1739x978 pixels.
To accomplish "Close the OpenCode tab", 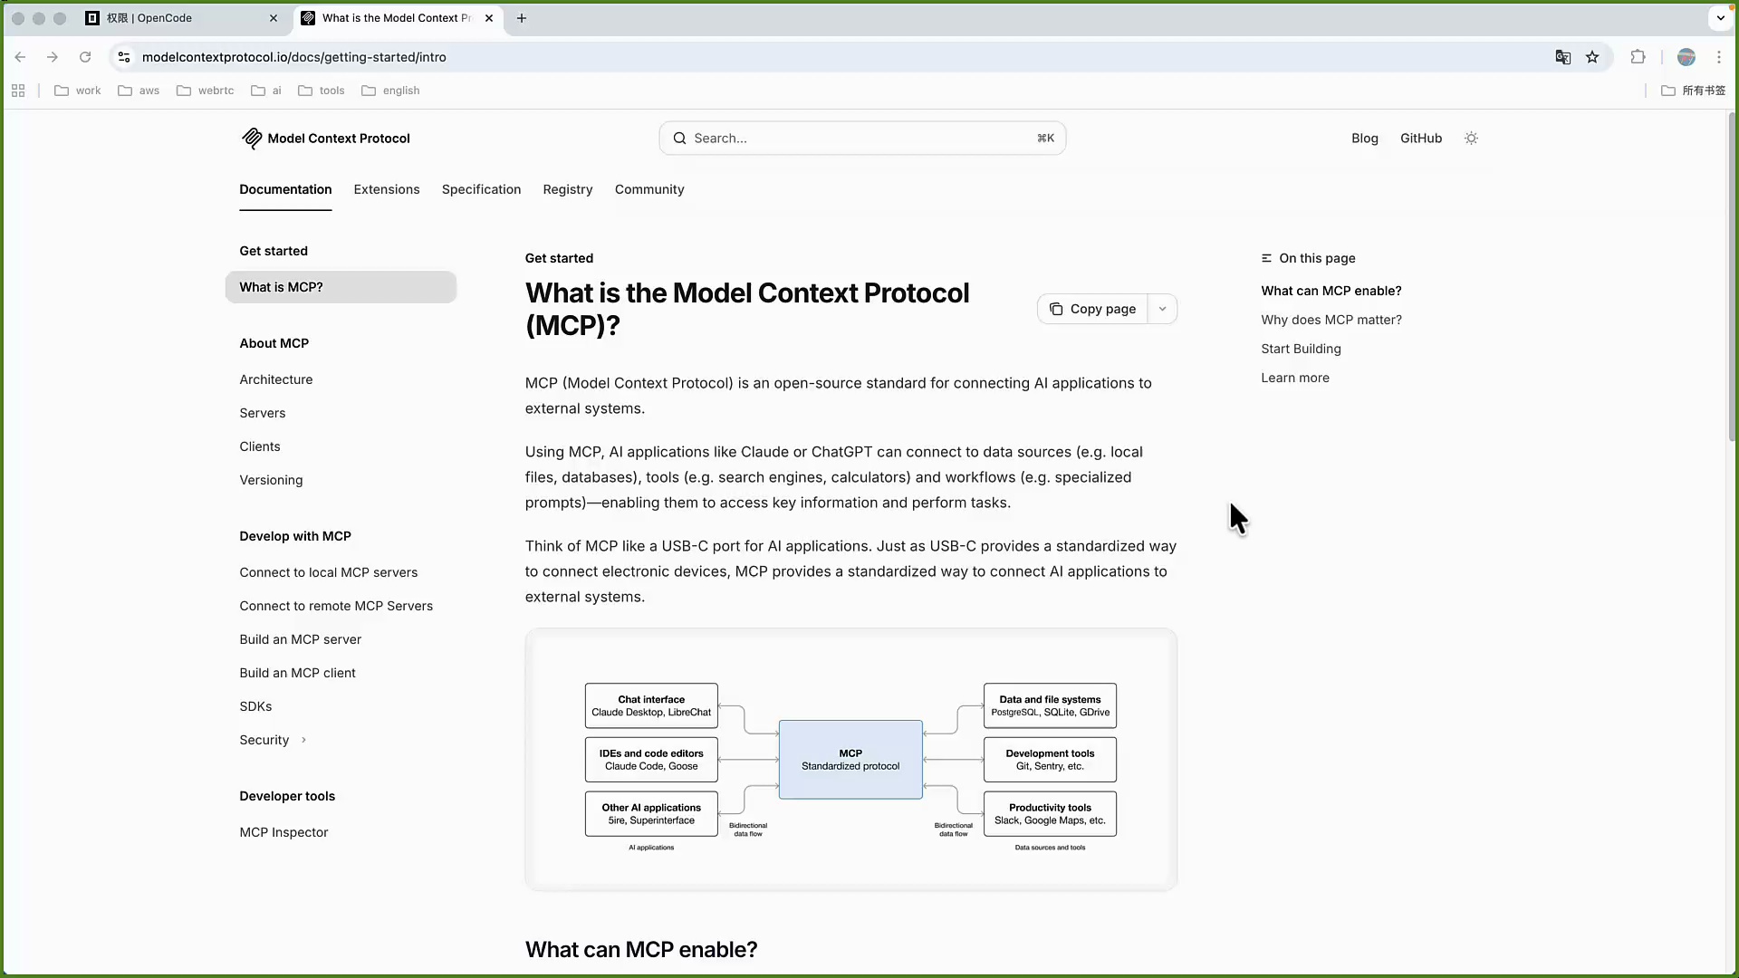I will [274, 18].
